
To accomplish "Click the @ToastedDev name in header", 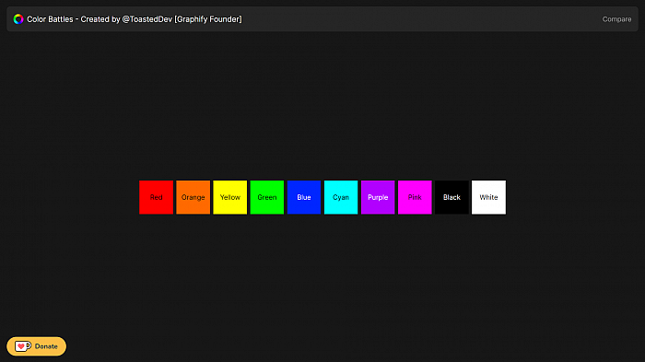I will [x=147, y=19].
